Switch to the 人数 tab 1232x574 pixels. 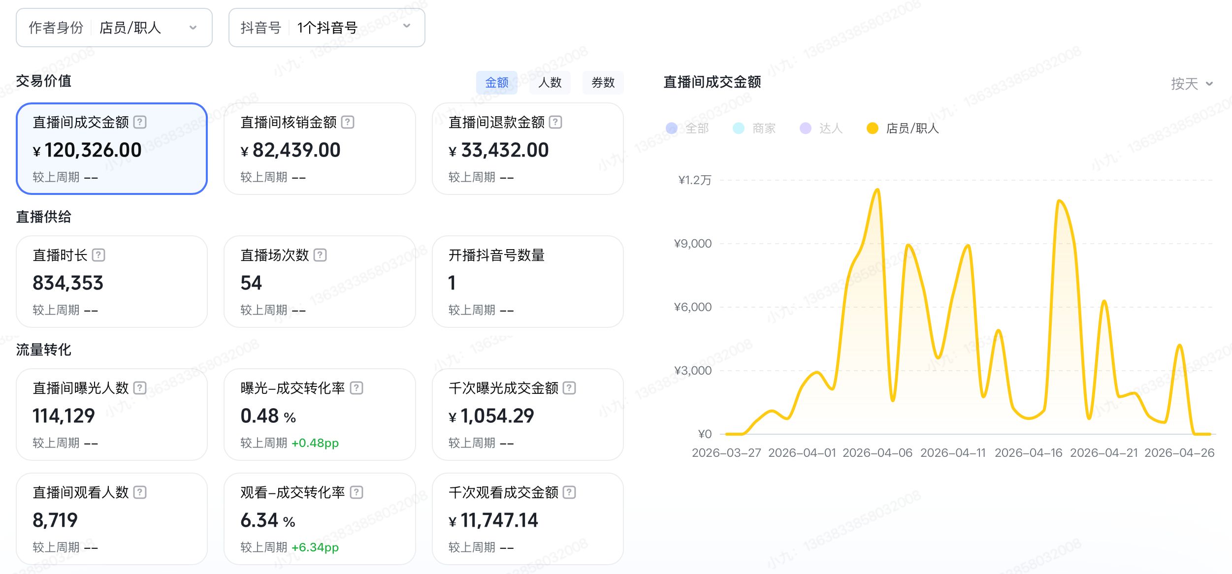[x=550, y=83]
